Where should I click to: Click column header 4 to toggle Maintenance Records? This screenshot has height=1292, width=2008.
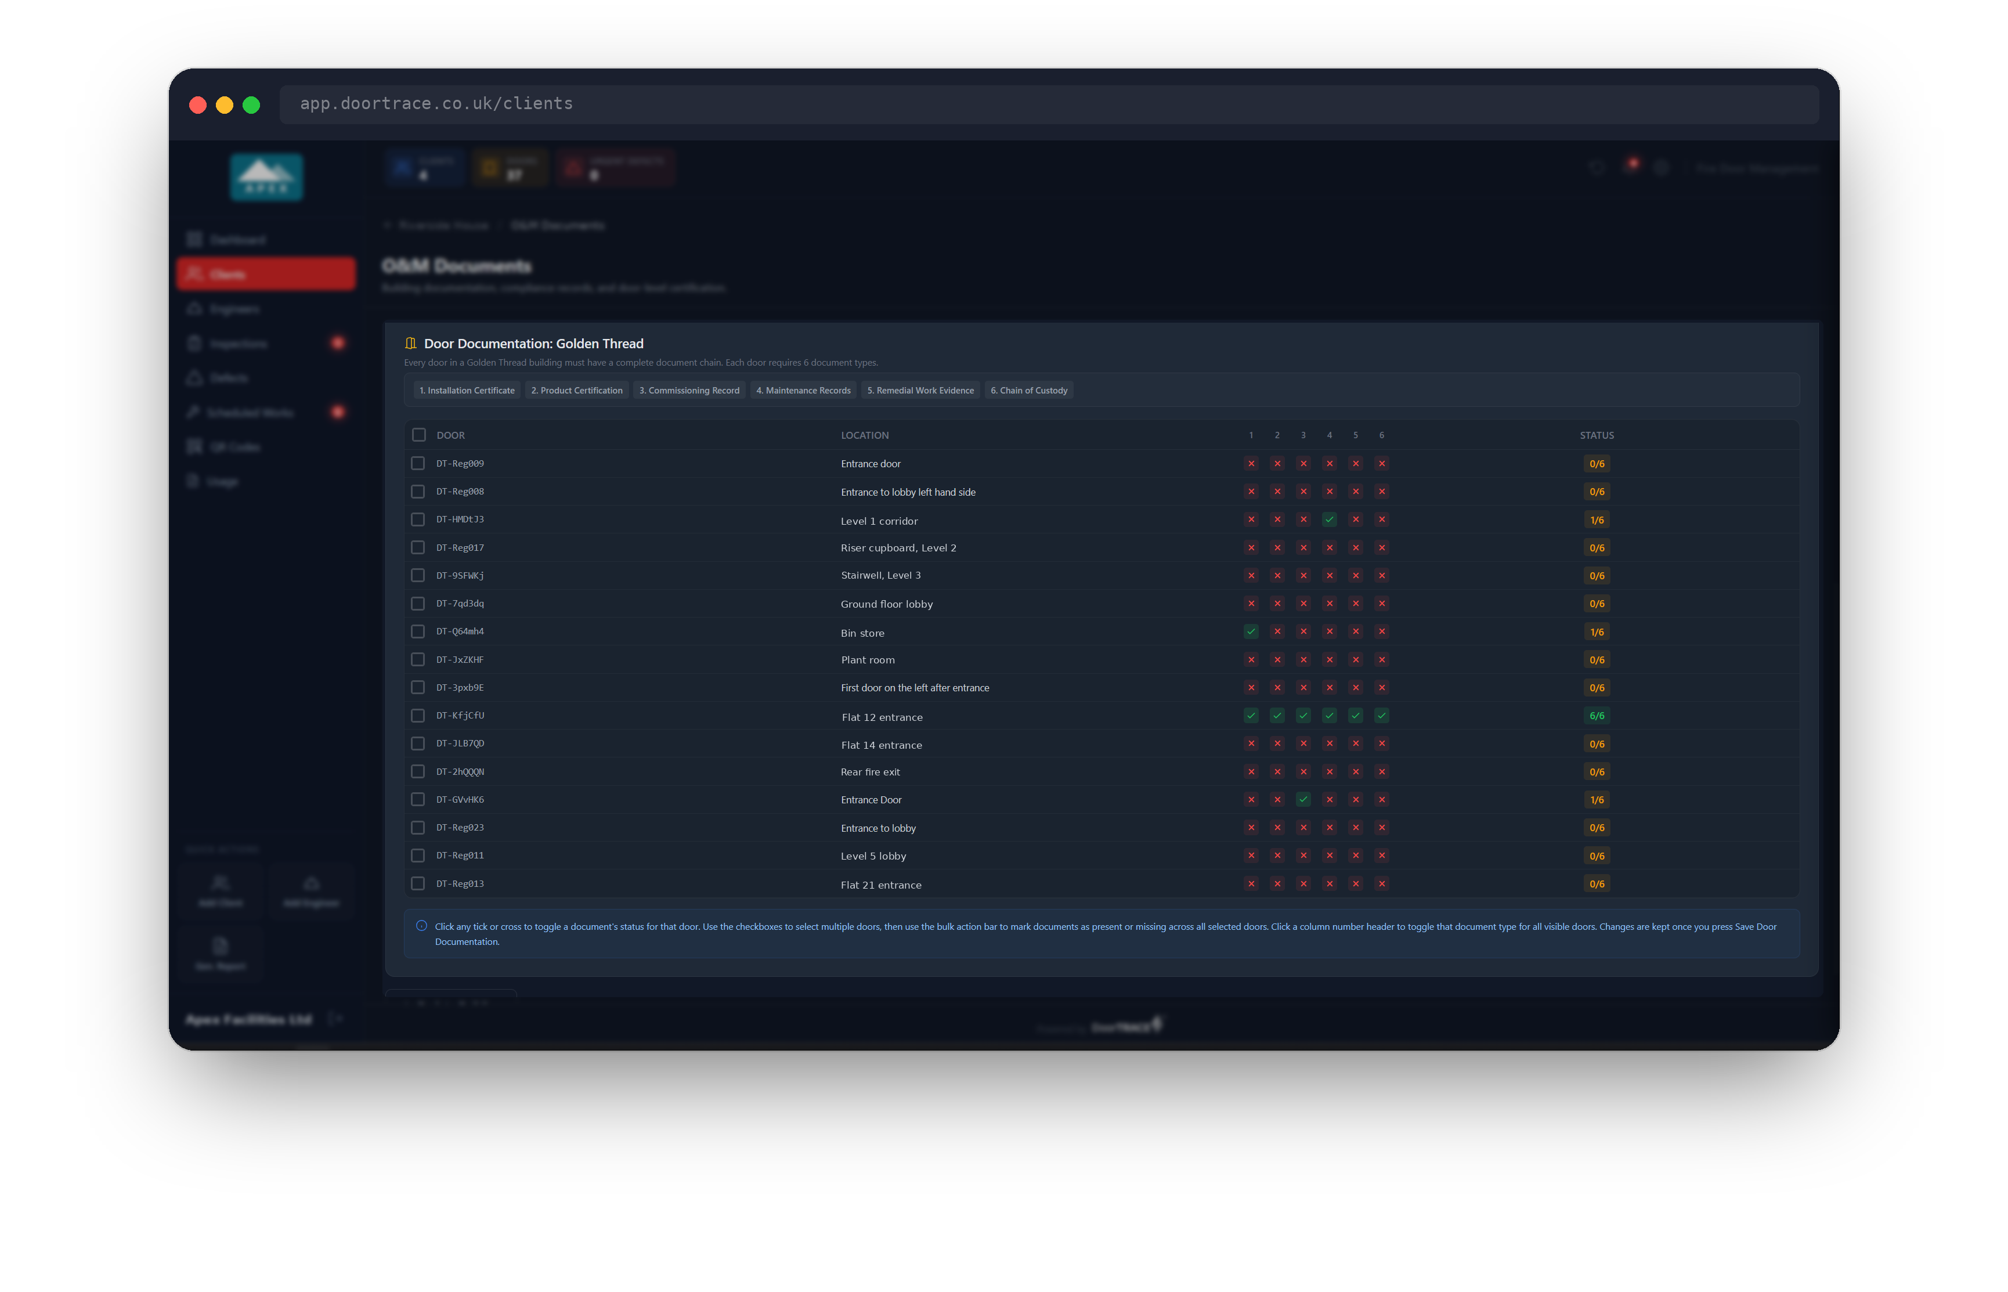[x=1328, y=435]
